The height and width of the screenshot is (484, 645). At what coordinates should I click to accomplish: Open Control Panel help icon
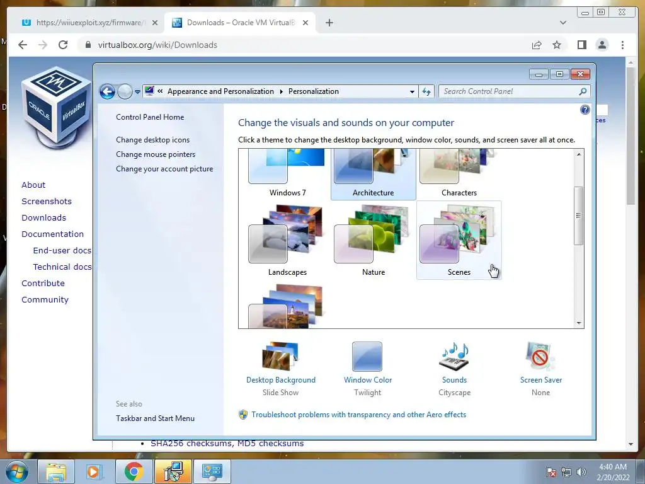tap(585, 110)
